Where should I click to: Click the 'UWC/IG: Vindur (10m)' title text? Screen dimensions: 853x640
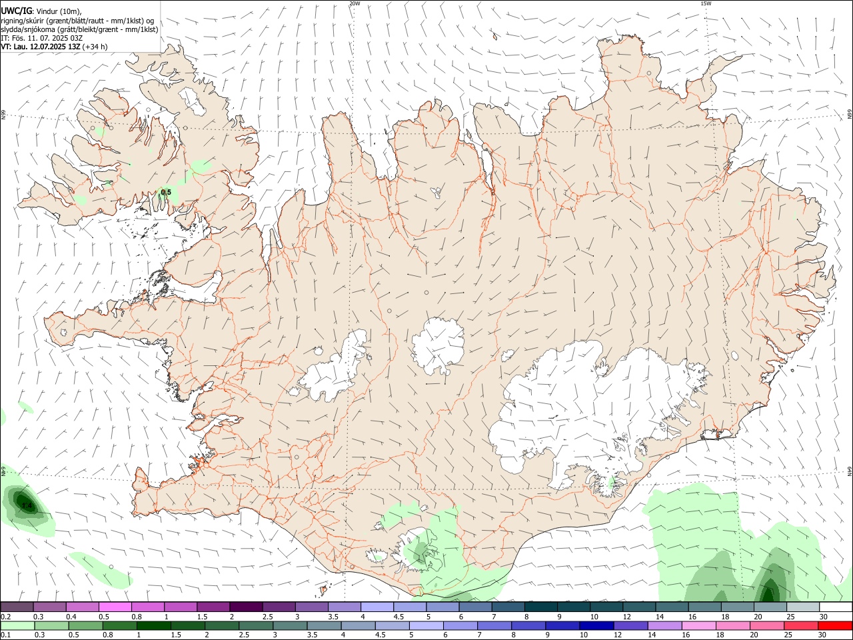point(41,11)
